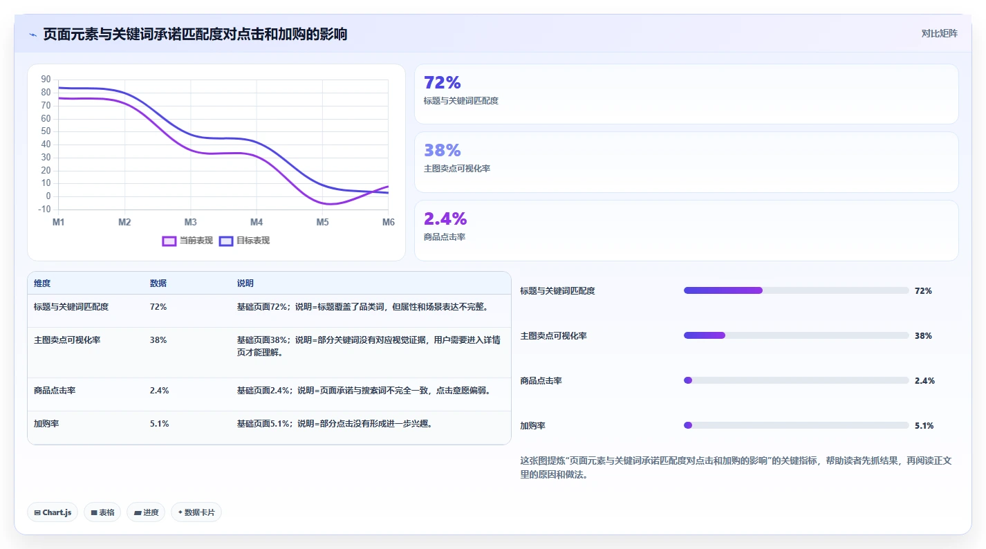Click the 加购率 label beside progress bar
The image size is (986, 549).
(532, 425)
